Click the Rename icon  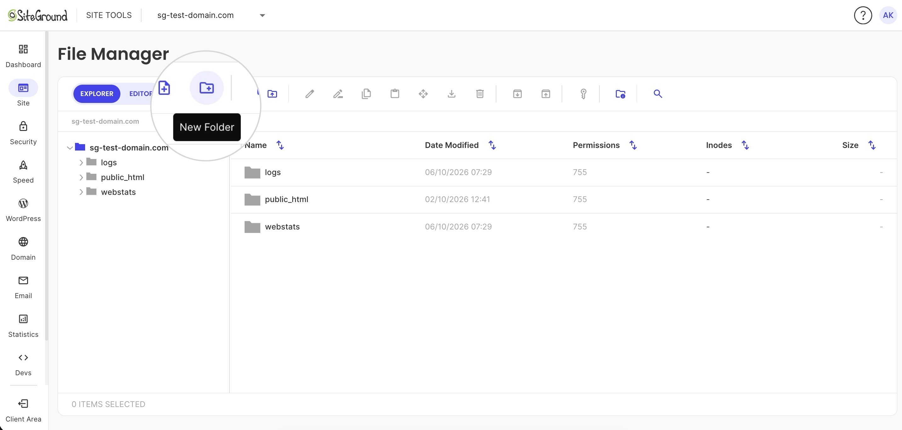point(338,94)
